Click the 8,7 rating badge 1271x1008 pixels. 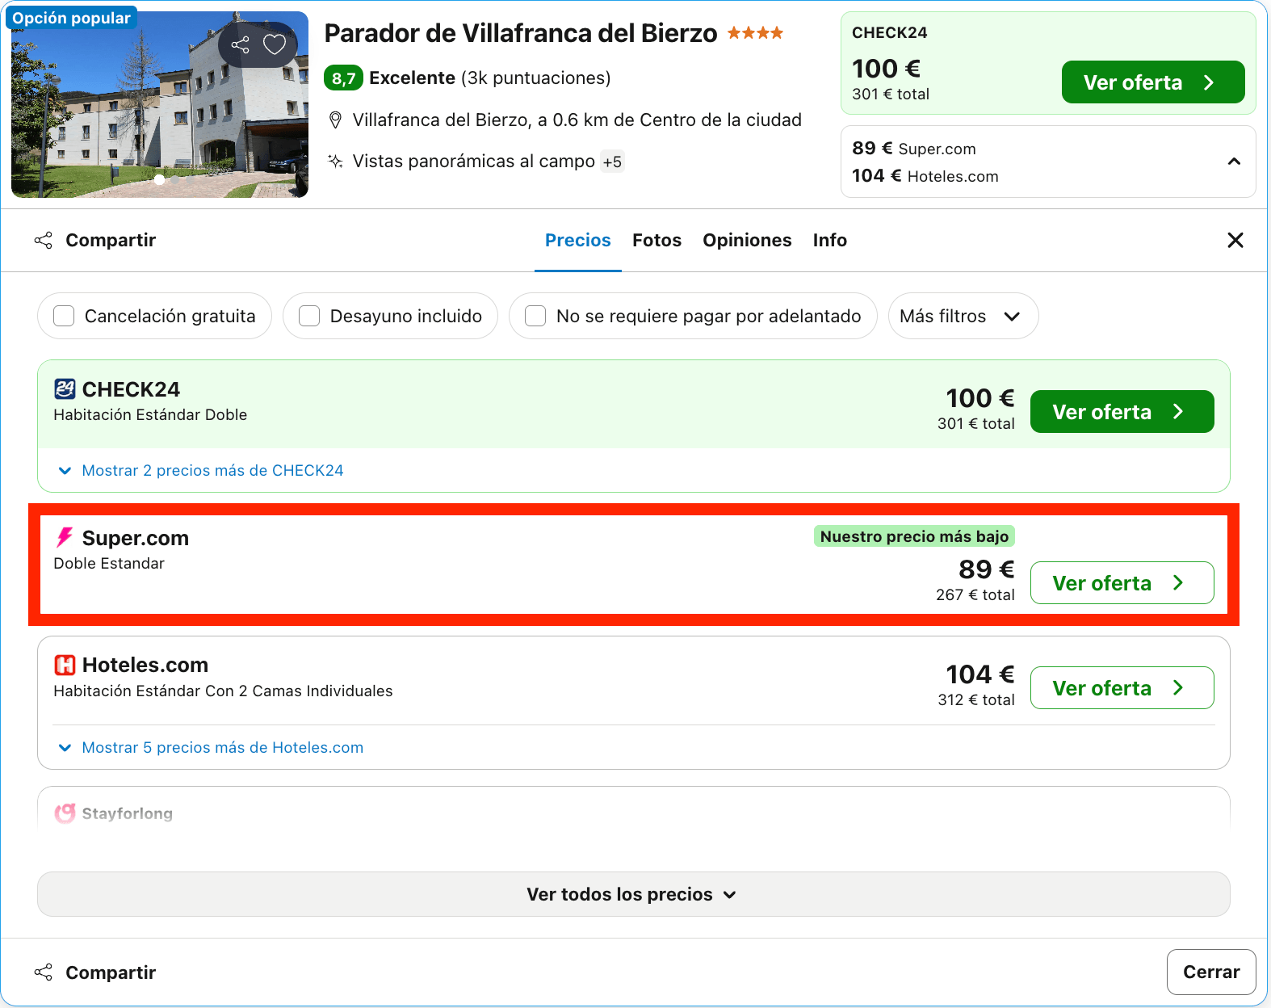coord(343,78)
